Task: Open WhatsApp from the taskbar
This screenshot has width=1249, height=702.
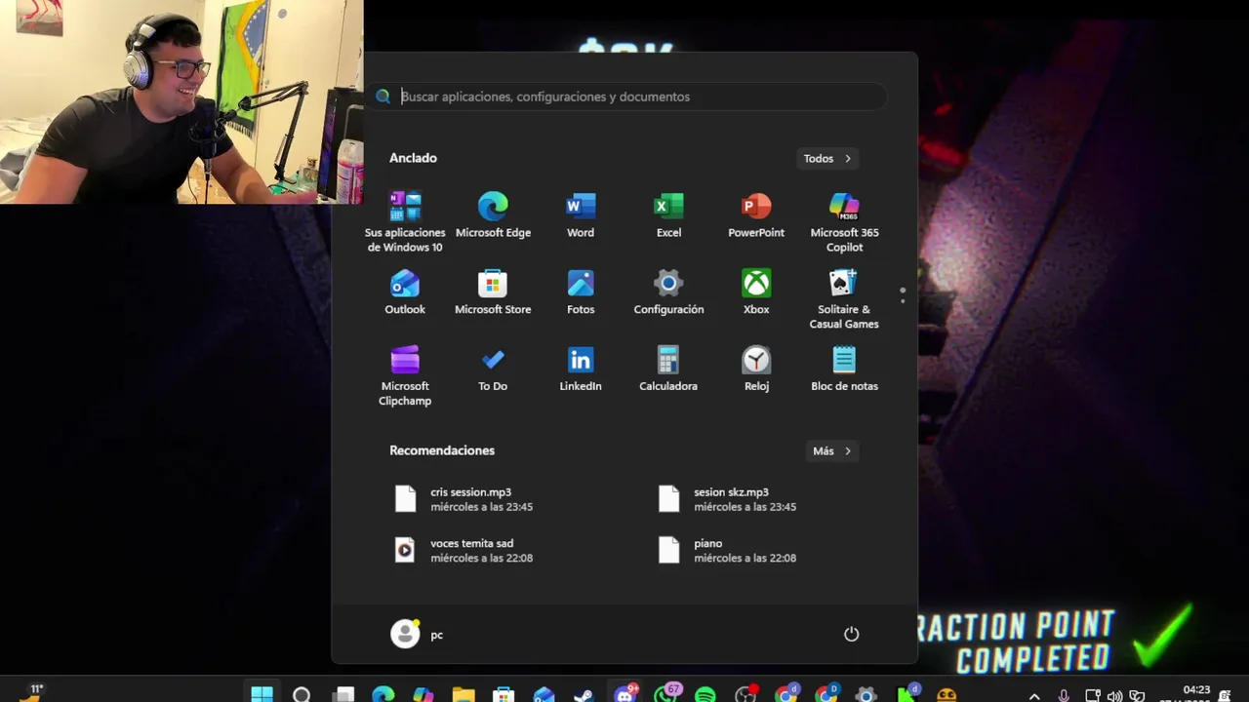Action: tap(666, 693)
